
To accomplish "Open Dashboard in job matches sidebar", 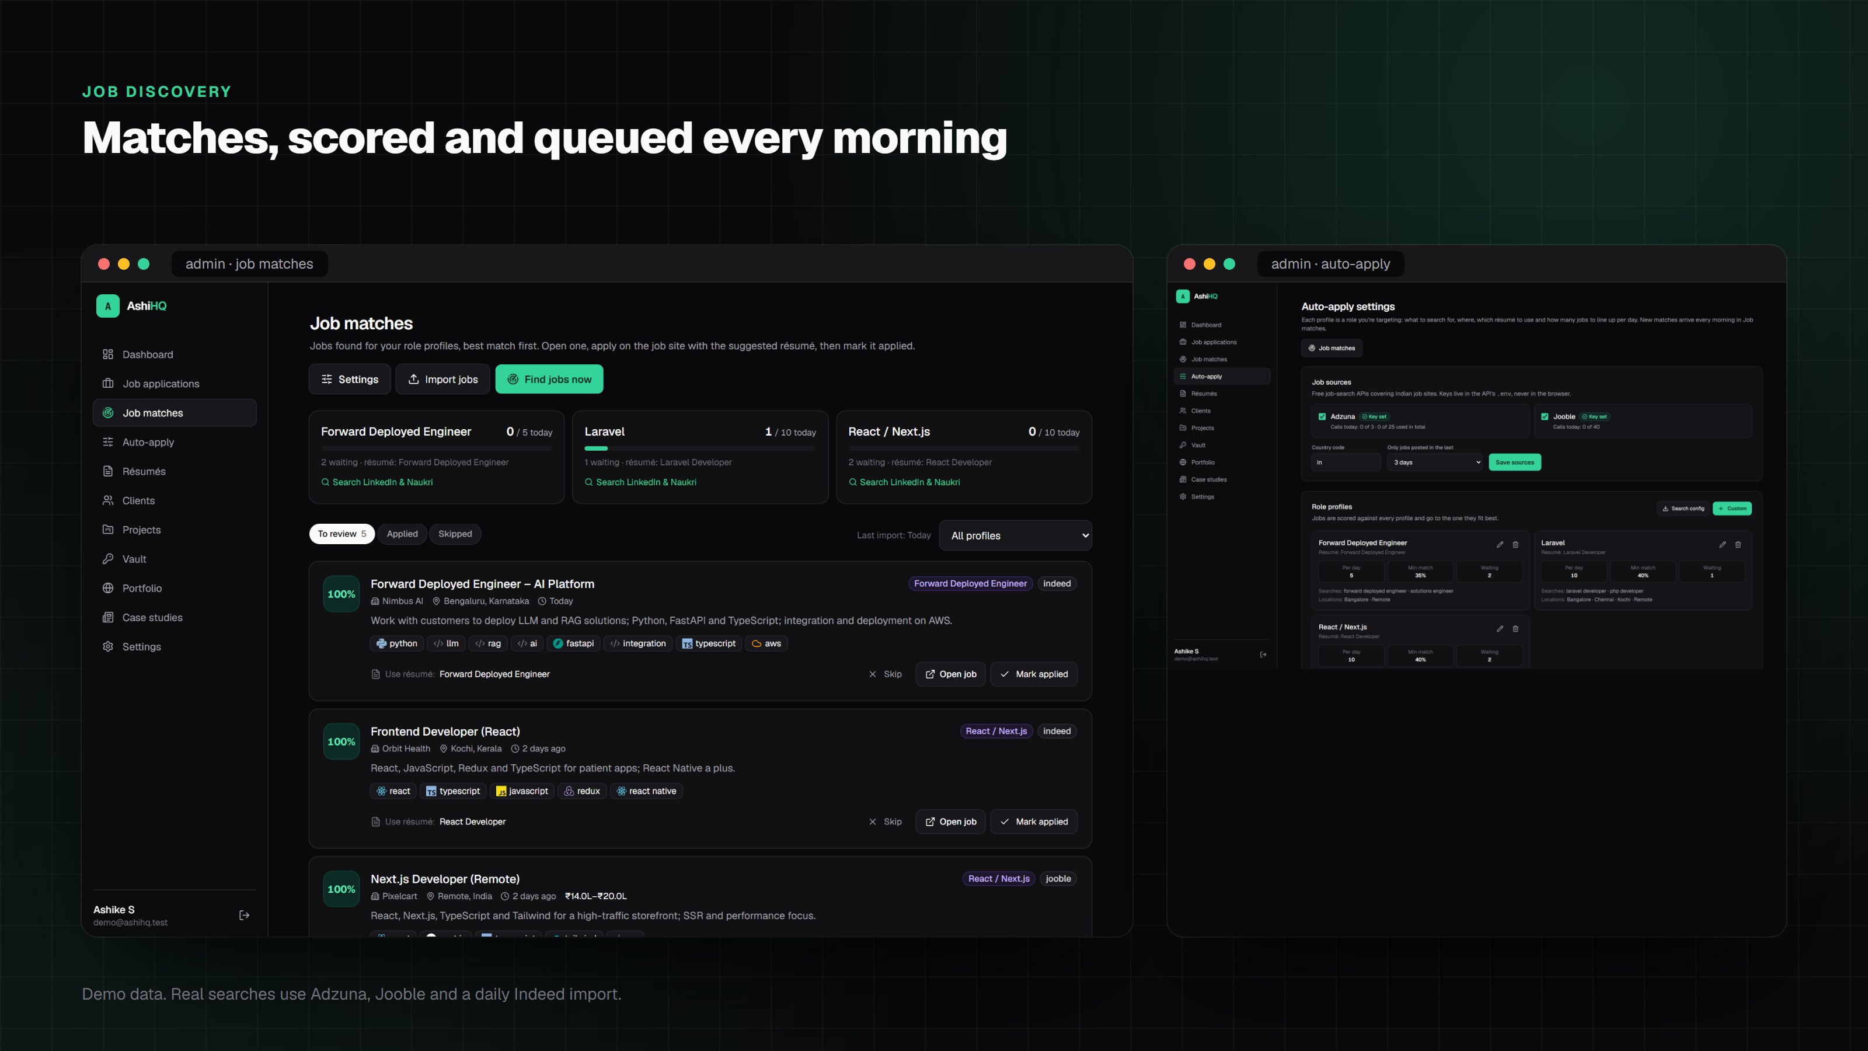I will point(174,354).
